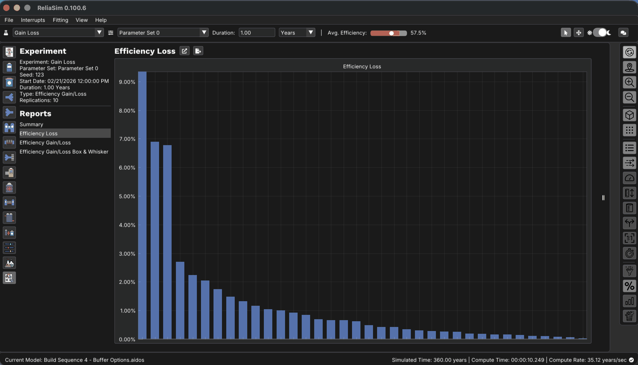Select the Efficiency Loss report in list
The width and height of the screenshot is (638, 365).
[x=65, y=133]
